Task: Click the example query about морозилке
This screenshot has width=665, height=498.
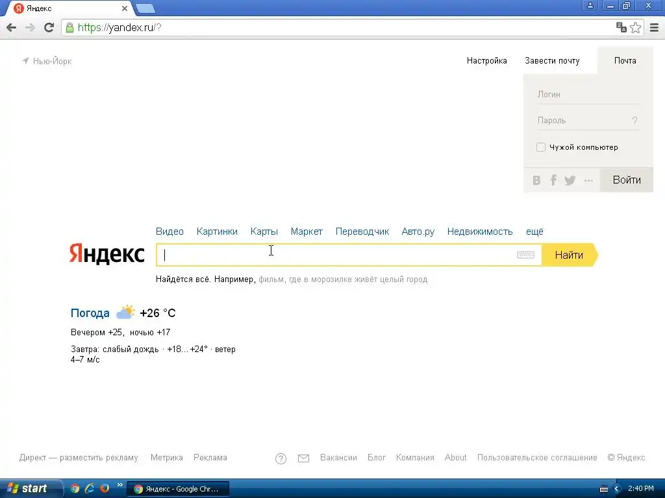Action: pos(343,279)
